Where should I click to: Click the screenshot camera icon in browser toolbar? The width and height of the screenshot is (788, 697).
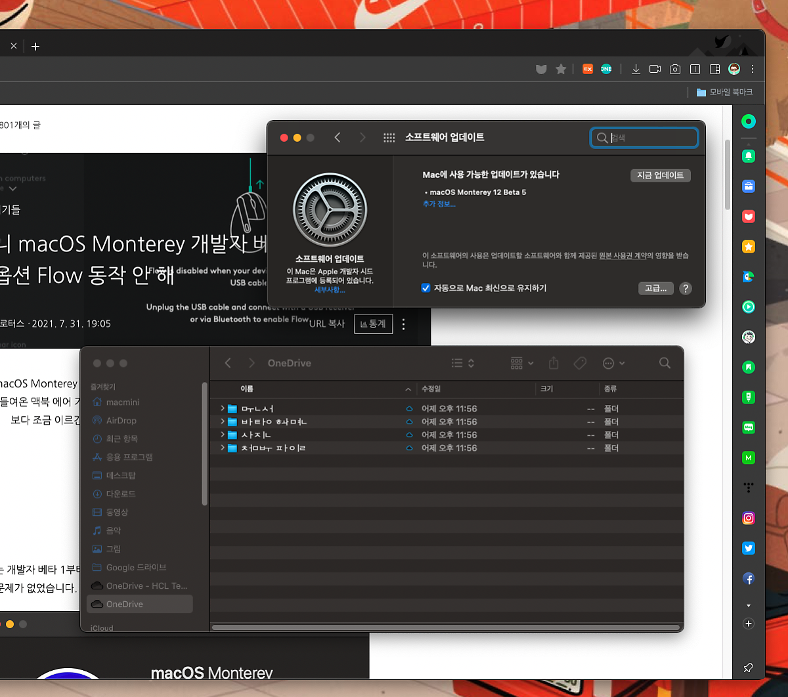coord(675,69)
